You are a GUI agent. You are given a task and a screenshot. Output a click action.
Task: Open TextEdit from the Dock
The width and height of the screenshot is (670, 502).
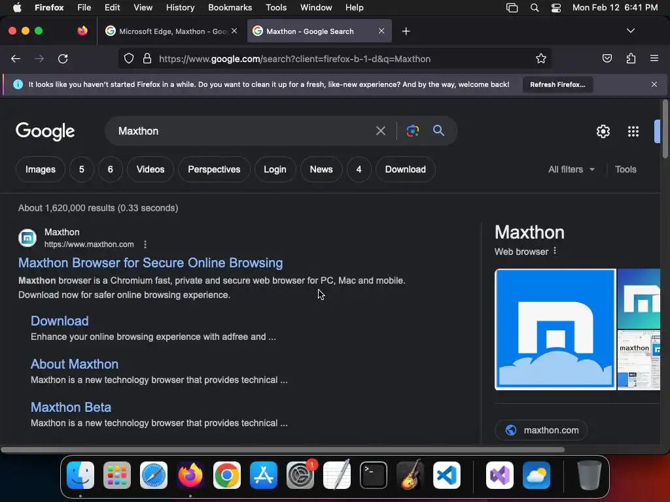pyautogui.click(x=337, y=475)
